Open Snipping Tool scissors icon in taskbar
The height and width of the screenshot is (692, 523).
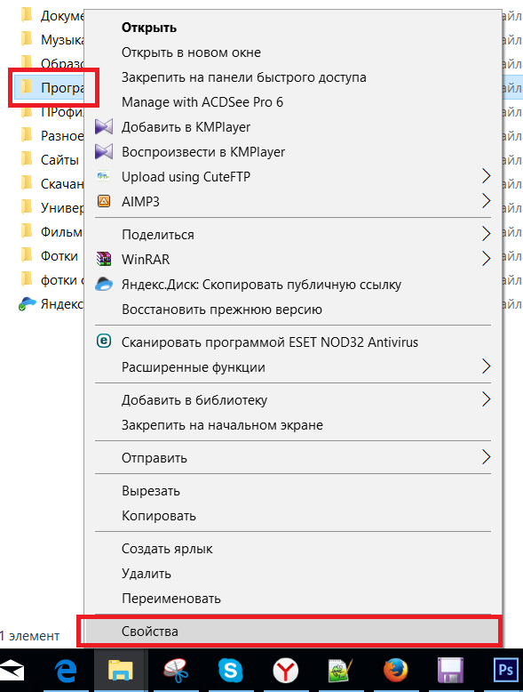point(176,671)
